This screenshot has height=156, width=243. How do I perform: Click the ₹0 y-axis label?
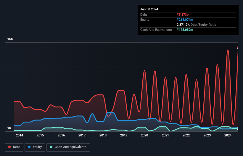9,128
